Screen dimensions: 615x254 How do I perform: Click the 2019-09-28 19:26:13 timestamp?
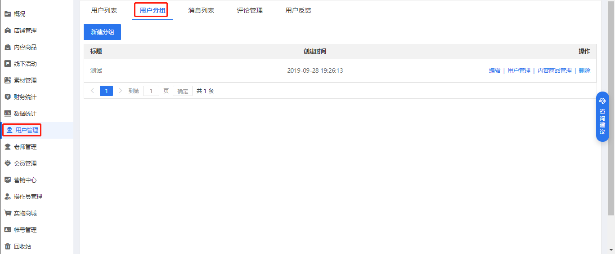point(315,70)
